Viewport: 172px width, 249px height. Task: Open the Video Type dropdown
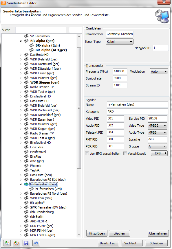tap(157, 126)
